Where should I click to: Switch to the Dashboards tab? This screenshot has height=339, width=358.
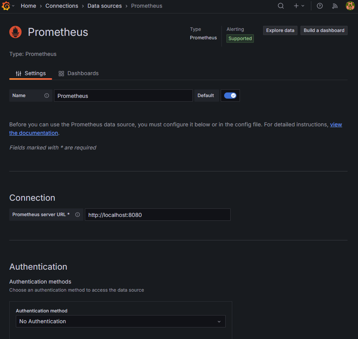point(79,74)
